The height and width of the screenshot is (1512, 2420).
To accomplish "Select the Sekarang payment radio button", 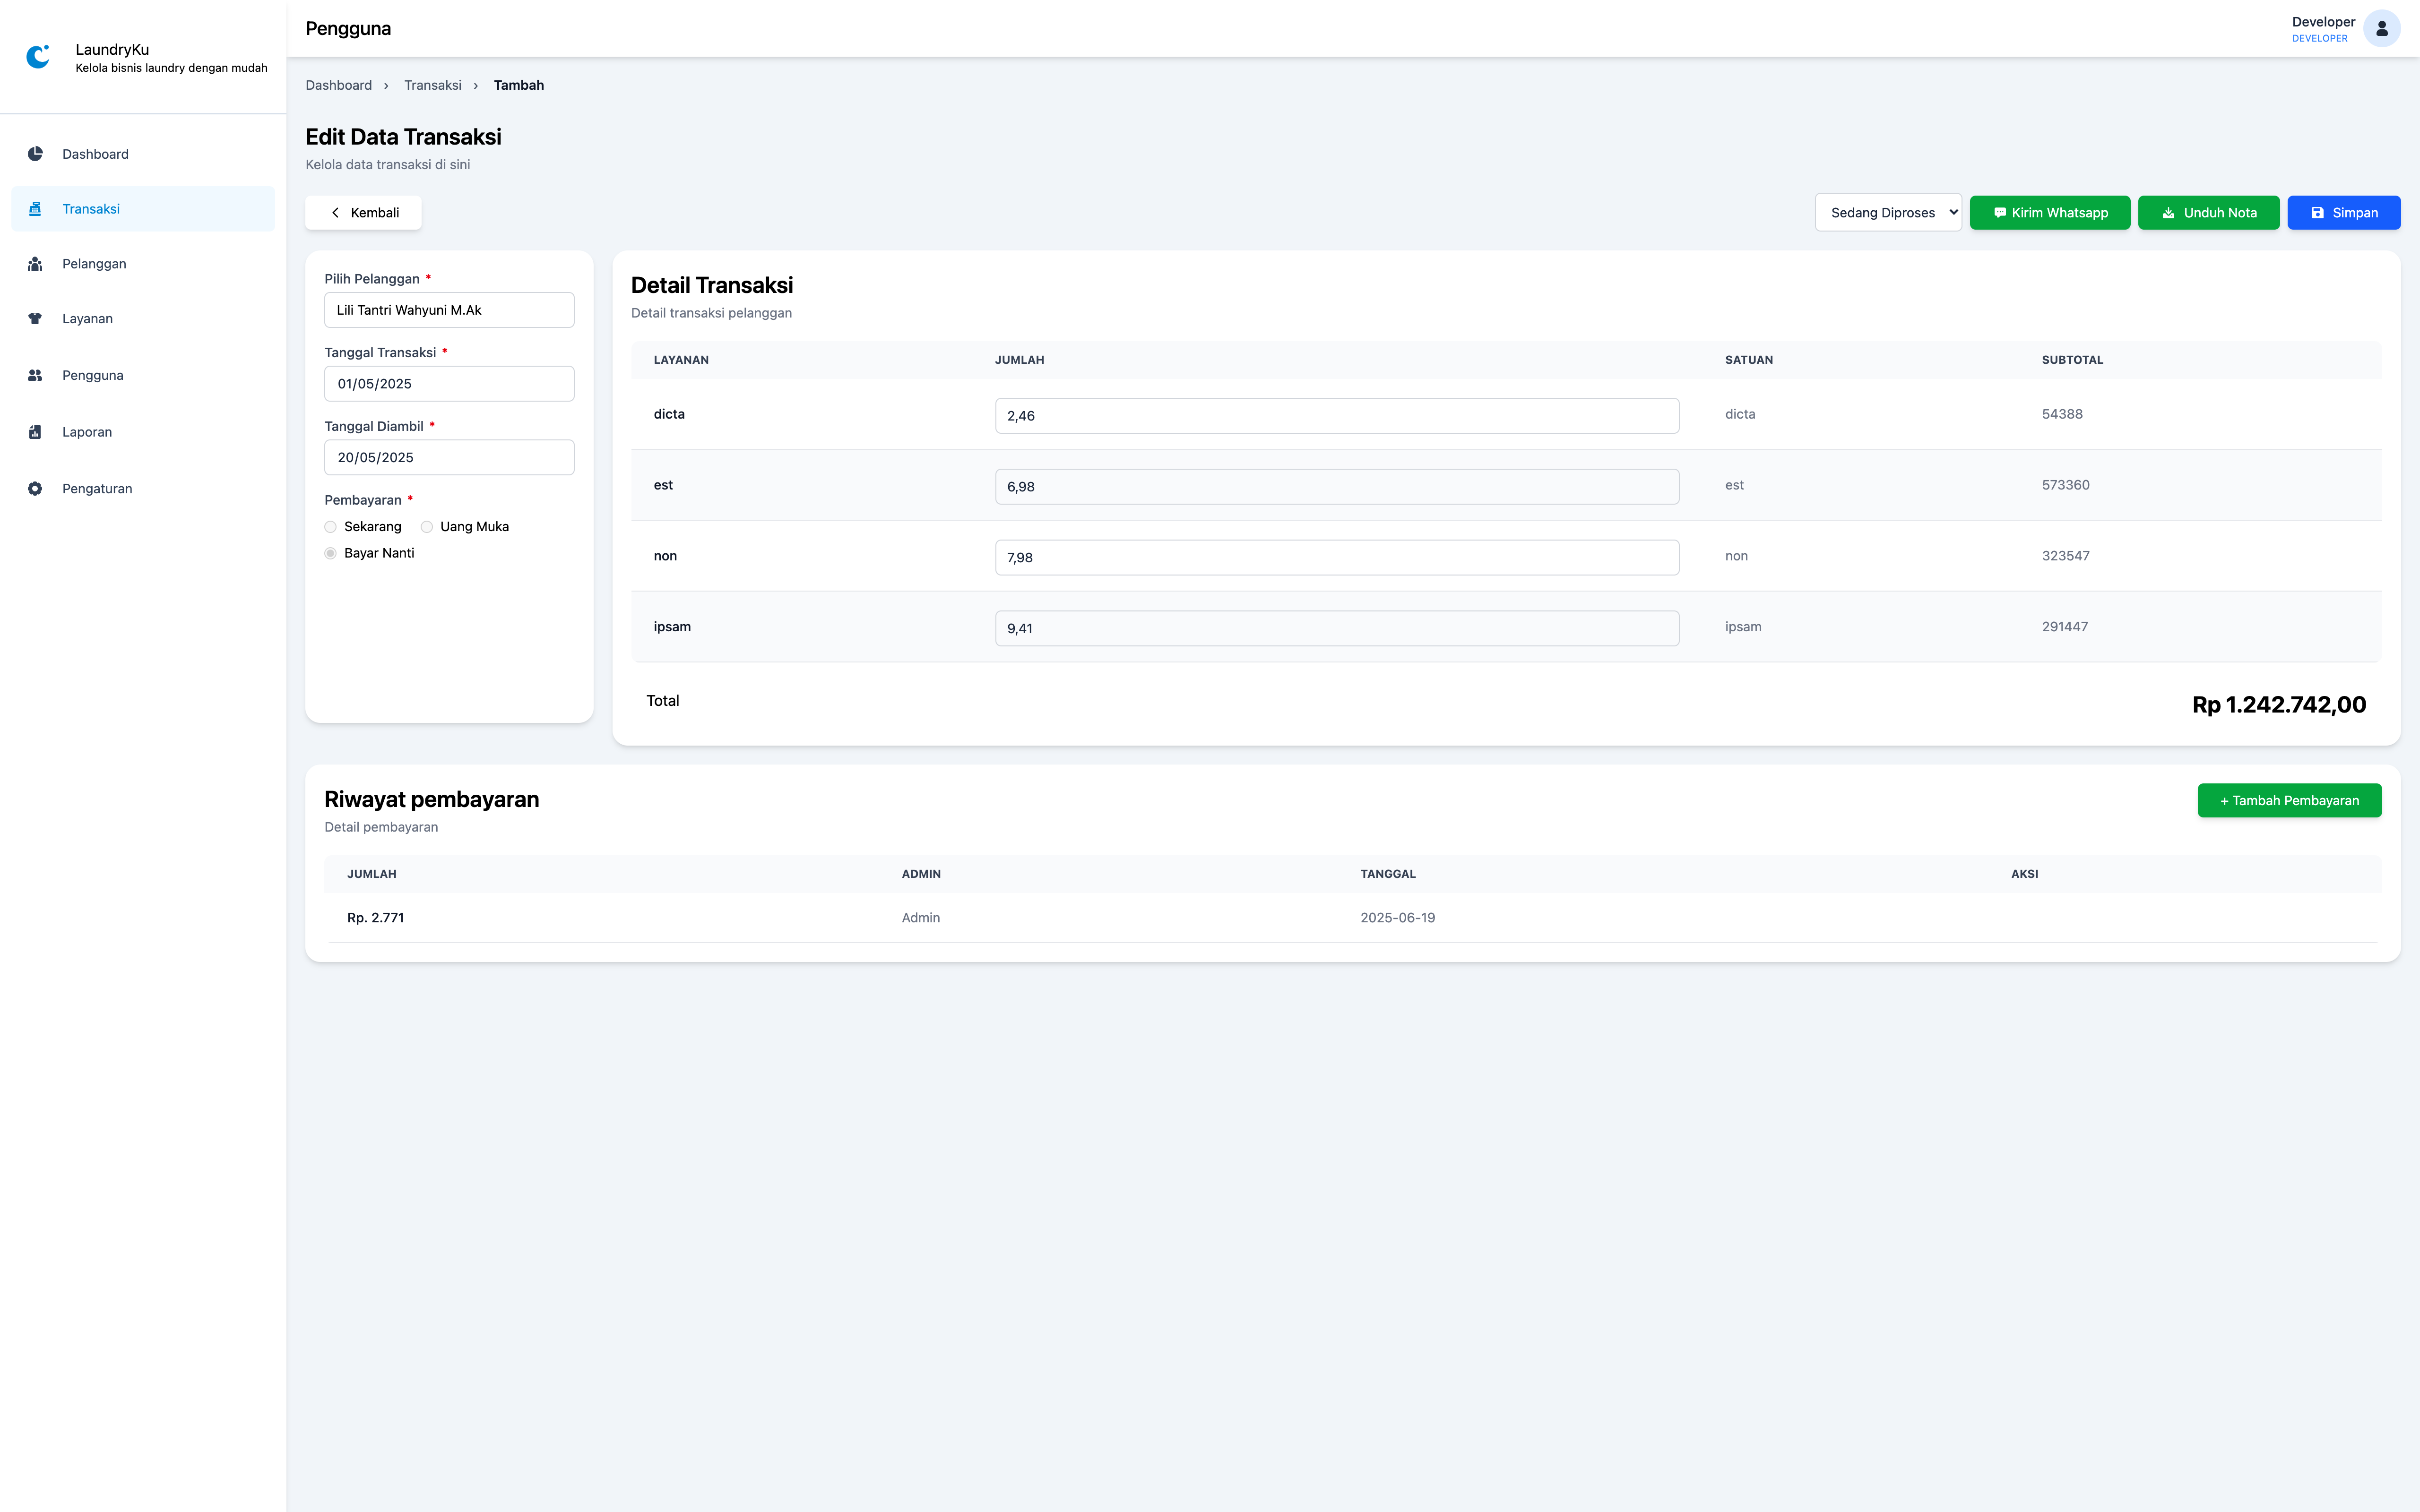I will [x=331, y=527].
